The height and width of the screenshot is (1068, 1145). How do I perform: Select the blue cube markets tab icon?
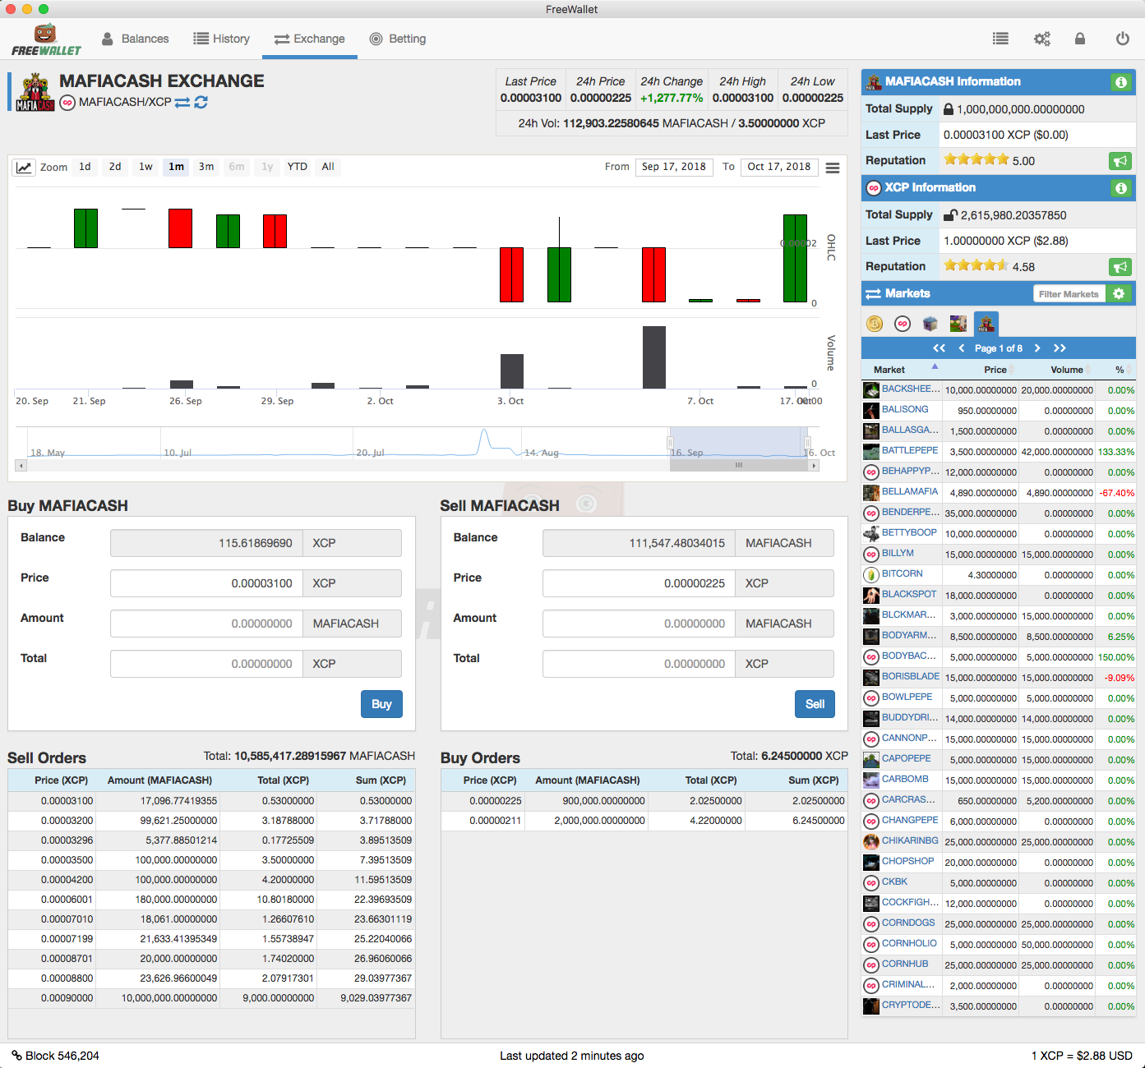pos(930,324)
